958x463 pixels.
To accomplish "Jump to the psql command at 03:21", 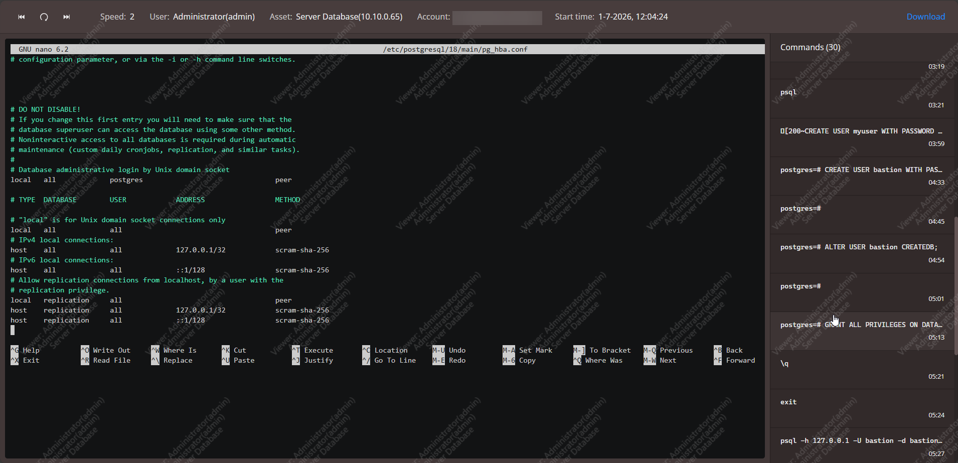I will (862, 97).
